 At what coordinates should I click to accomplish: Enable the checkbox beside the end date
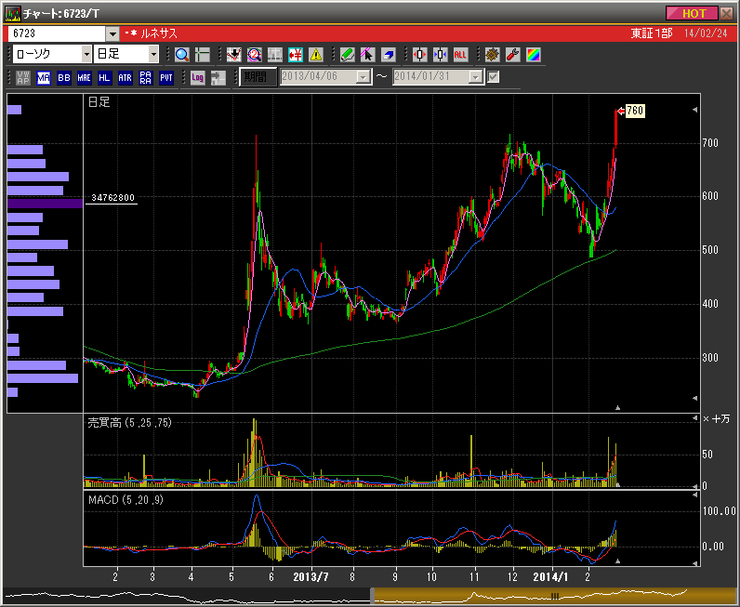[494, 77]
